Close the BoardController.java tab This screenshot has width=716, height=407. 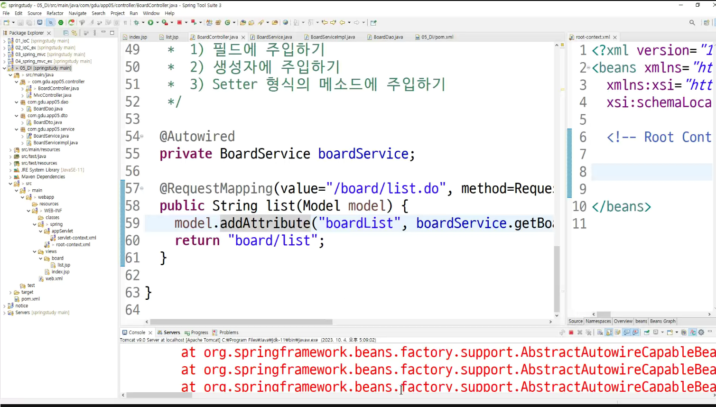pos(243,37)
